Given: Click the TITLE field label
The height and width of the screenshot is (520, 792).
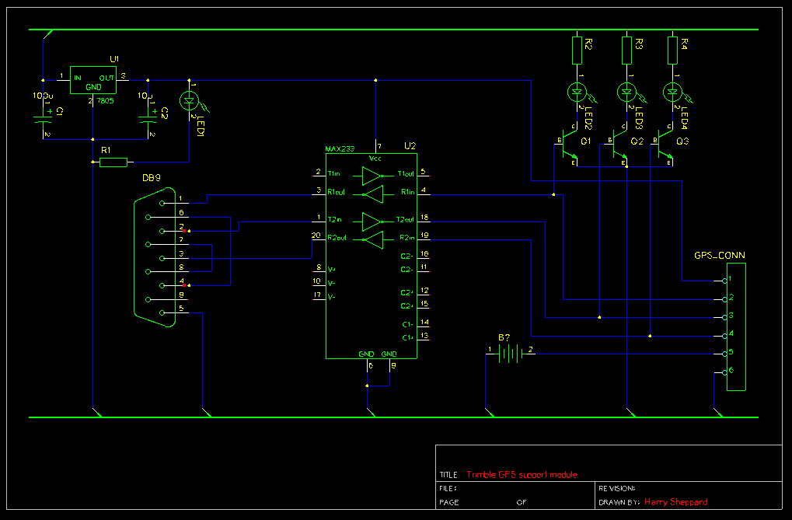Looking at the screenshot, I should (448, 475).
